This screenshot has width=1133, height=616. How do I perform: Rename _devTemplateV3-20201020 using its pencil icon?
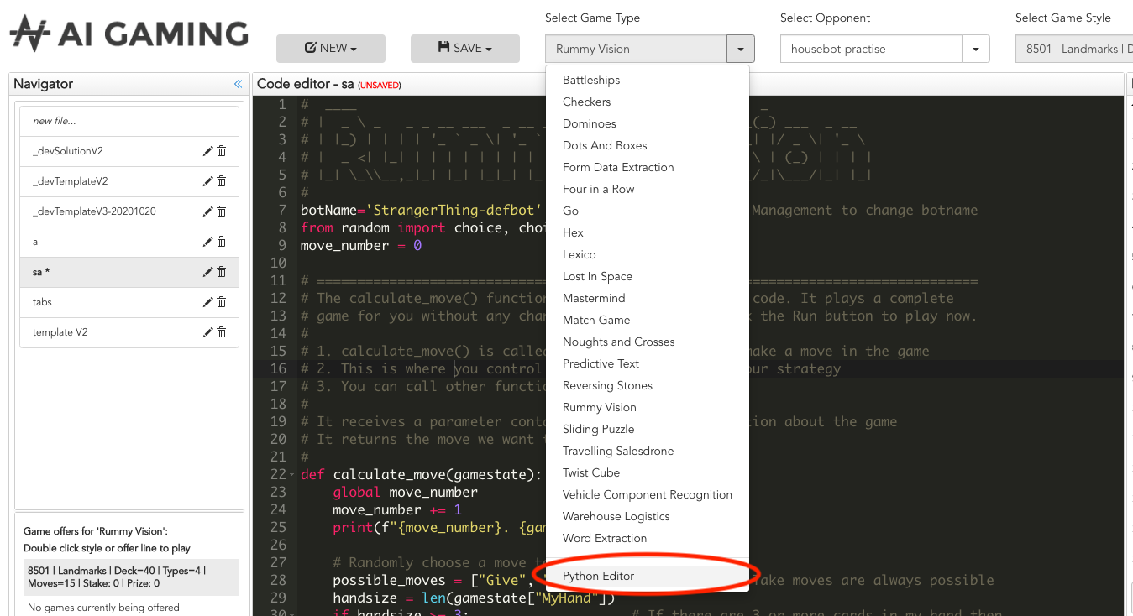click(x=207, y=211)
